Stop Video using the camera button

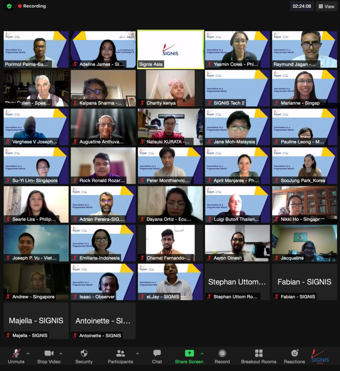[x=49, y=356]
